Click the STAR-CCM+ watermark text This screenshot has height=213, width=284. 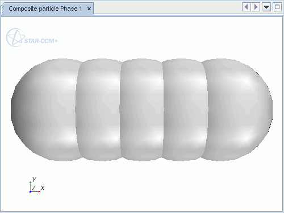pos(41,41)
